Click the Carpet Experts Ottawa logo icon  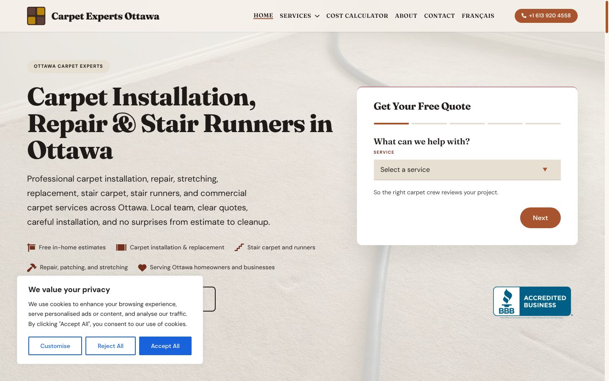tap(36, 16)
